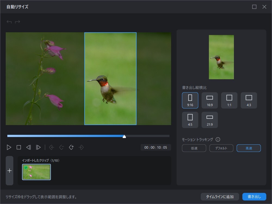Select the 9:16 aspect ratio
The image size is (272, 204).
pos(190,100)
